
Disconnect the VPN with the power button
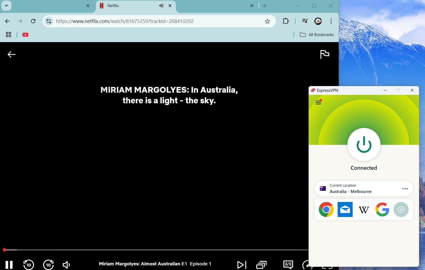tap(364, 145)
